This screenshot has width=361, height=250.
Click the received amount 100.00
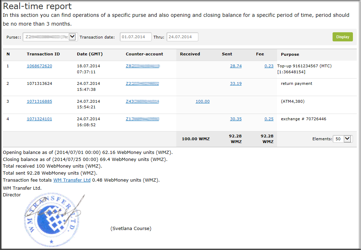tap(202, 101)
